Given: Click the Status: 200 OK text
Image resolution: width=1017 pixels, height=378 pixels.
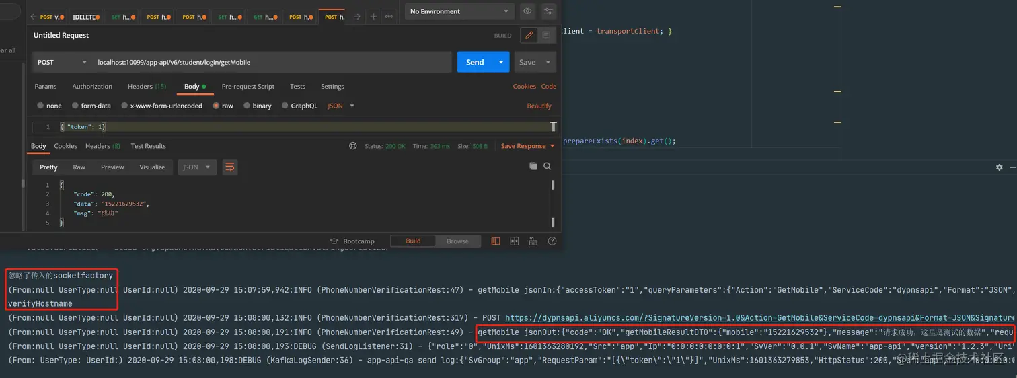Looking at the screenshot, I should [x=384, y=146].
